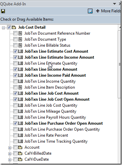Image resolution: width=122 pixels, height=165 pixels.
Task: Click numeric icon of Time Tracking Quantity
Action: (x=21, y=141)
